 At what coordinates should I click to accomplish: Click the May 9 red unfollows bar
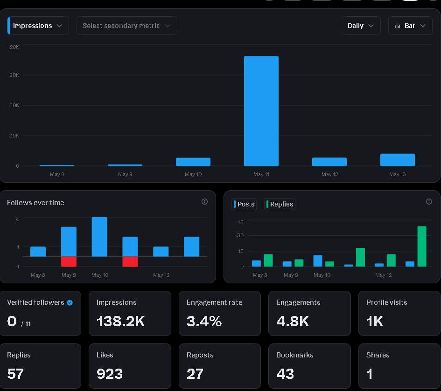[69, 261]
